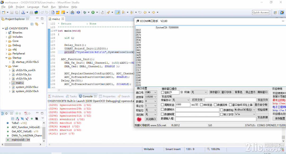Viewport: 286px width, 154px height.
Task: Click the Back navigation yellow arrow
Action: (145, 12)
